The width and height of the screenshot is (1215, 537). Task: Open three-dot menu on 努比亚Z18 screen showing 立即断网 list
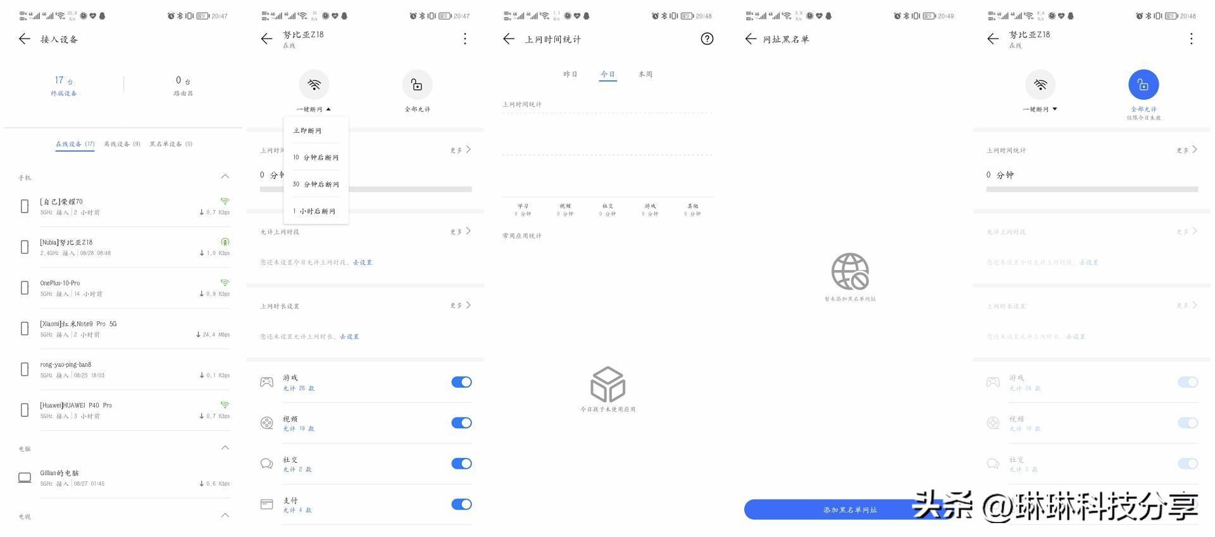(465, 39)
